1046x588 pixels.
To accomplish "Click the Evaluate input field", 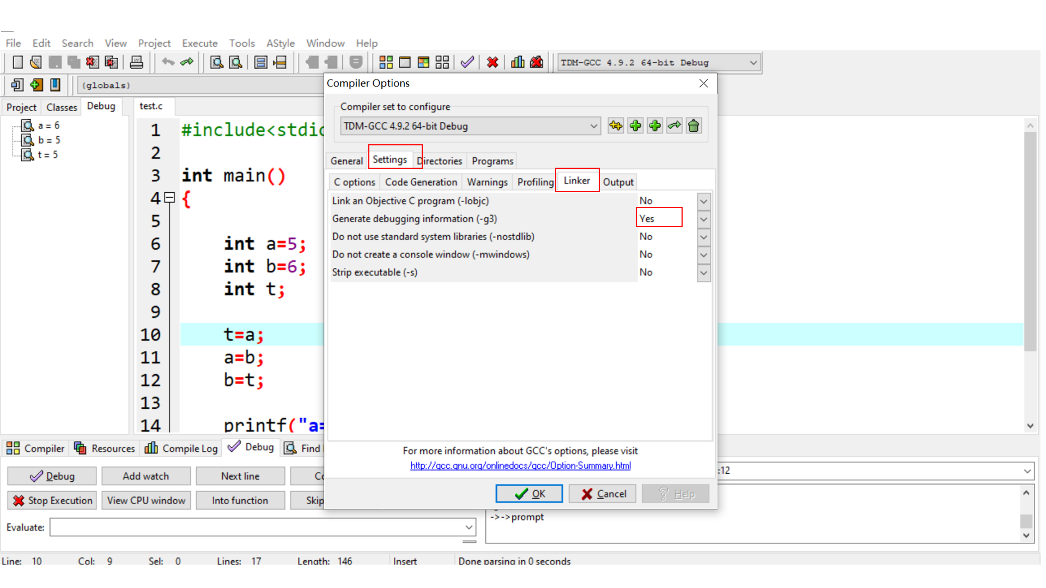I will (256, 527).
